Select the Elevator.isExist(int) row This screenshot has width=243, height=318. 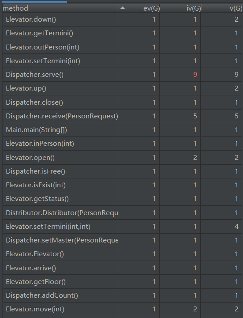click(123, 185)
